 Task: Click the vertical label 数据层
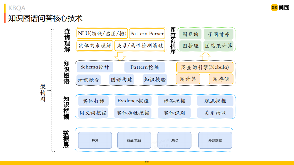tap(66, 139)
